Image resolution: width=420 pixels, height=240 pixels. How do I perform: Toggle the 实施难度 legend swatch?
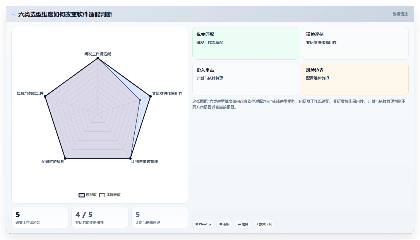102,195
